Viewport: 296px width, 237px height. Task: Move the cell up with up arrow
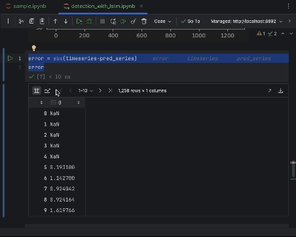click(56, 21)
